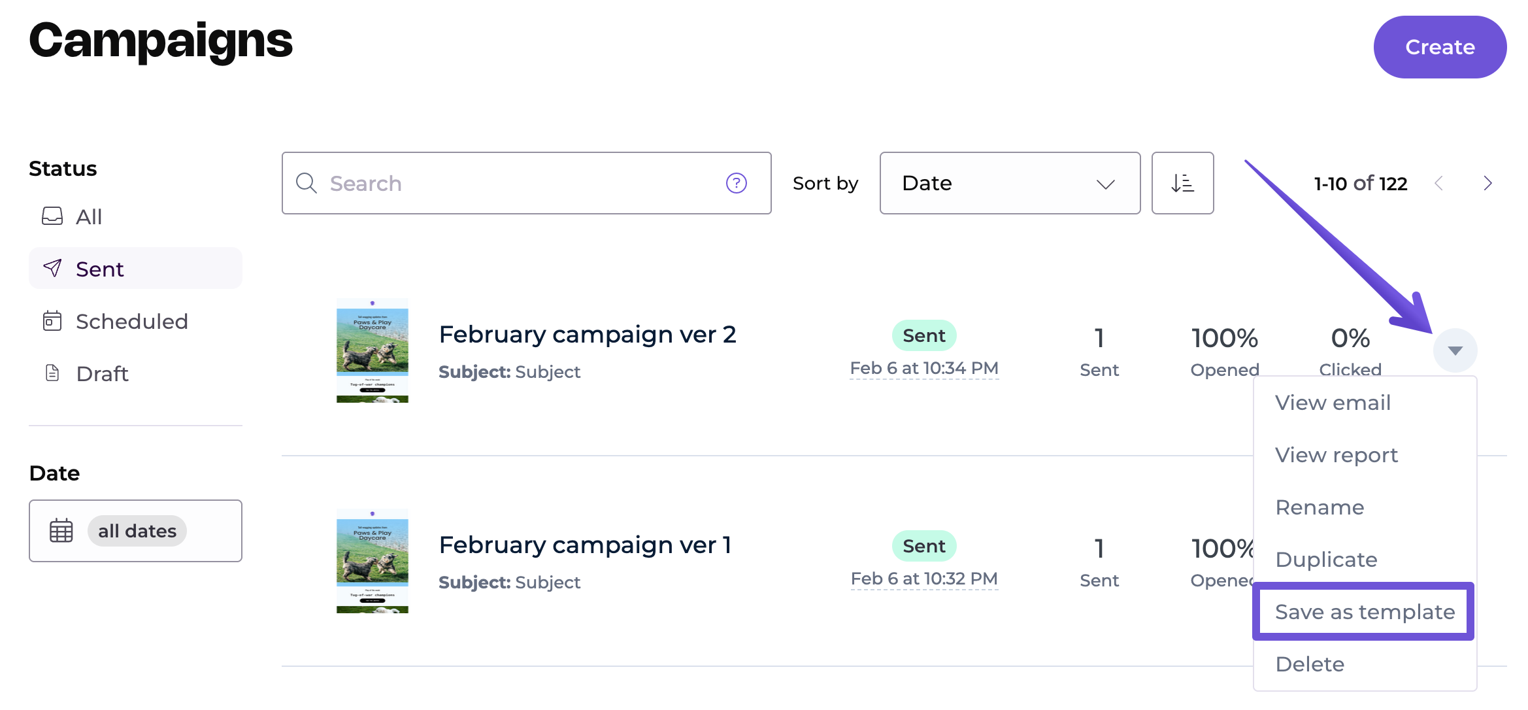1528x710 pixels.
Task: Open February campaign ver 2 thumbnail
Action: click(372, 350)
